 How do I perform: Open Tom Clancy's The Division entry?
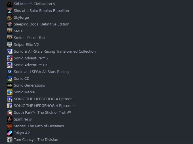coord(36,140)
